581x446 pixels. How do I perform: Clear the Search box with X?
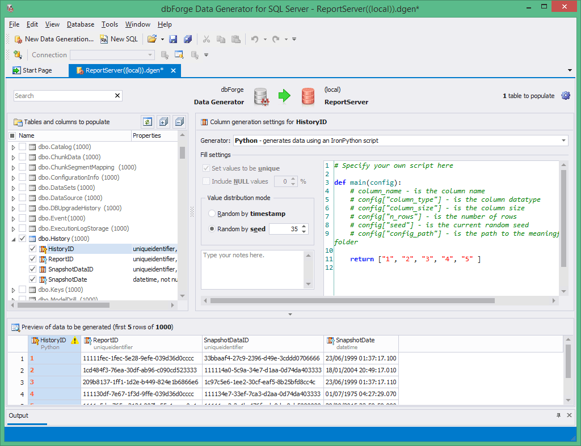point(117,96)
